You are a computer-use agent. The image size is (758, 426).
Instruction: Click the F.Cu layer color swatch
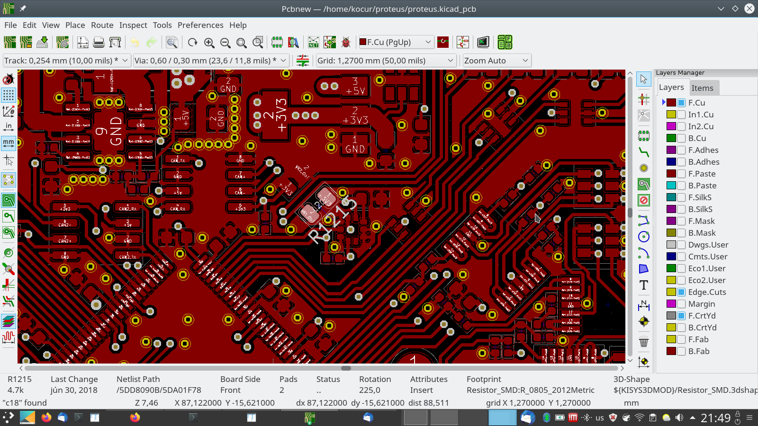tap(671, 103)
